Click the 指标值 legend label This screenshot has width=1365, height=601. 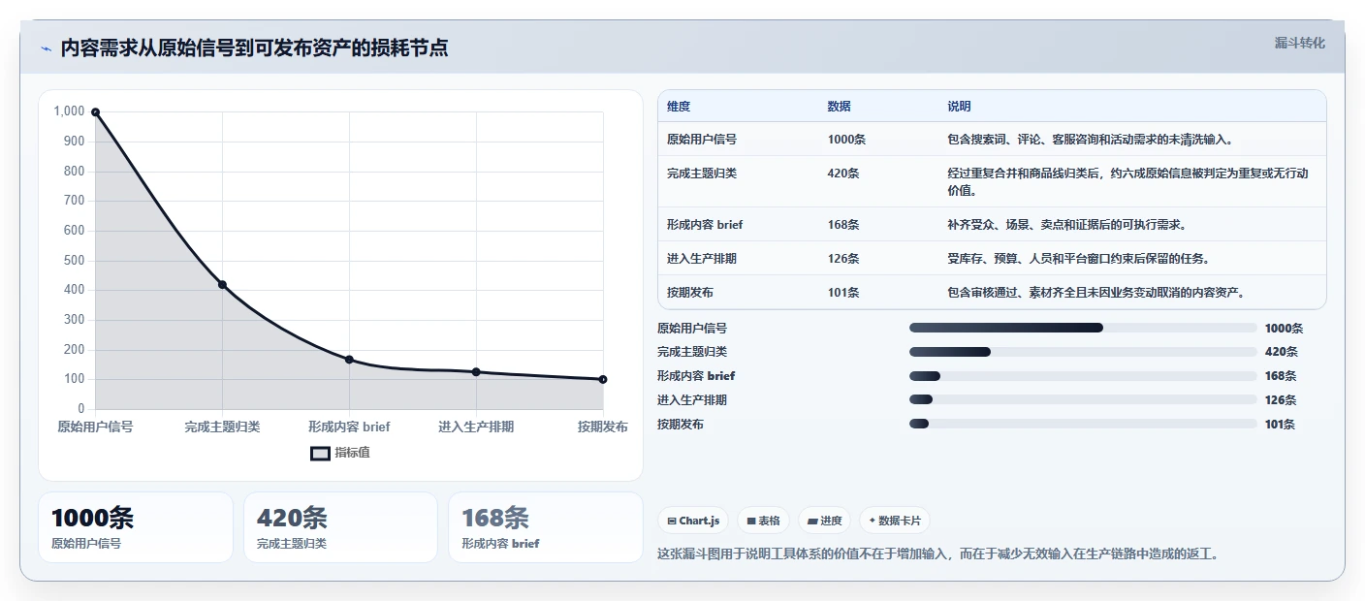tap(353, 453)
